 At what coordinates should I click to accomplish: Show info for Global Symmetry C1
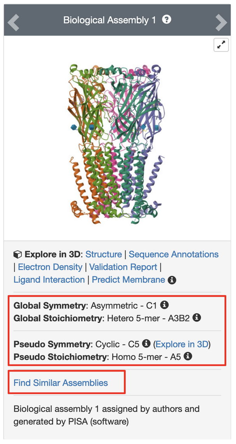click(165, 305)
